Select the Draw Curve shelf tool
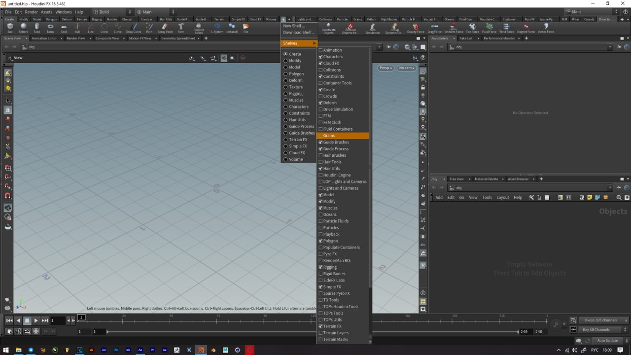 [x=133, y=28]
